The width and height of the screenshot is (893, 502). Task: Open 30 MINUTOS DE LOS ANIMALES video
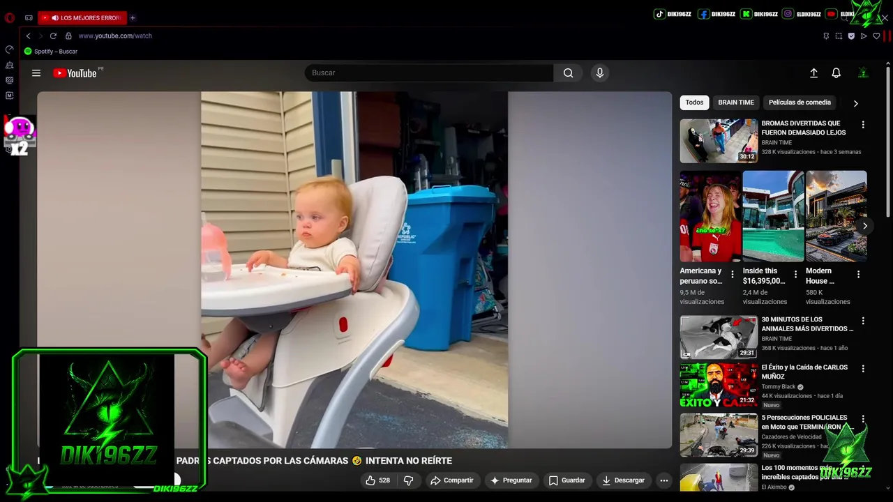tap(719, 337)
